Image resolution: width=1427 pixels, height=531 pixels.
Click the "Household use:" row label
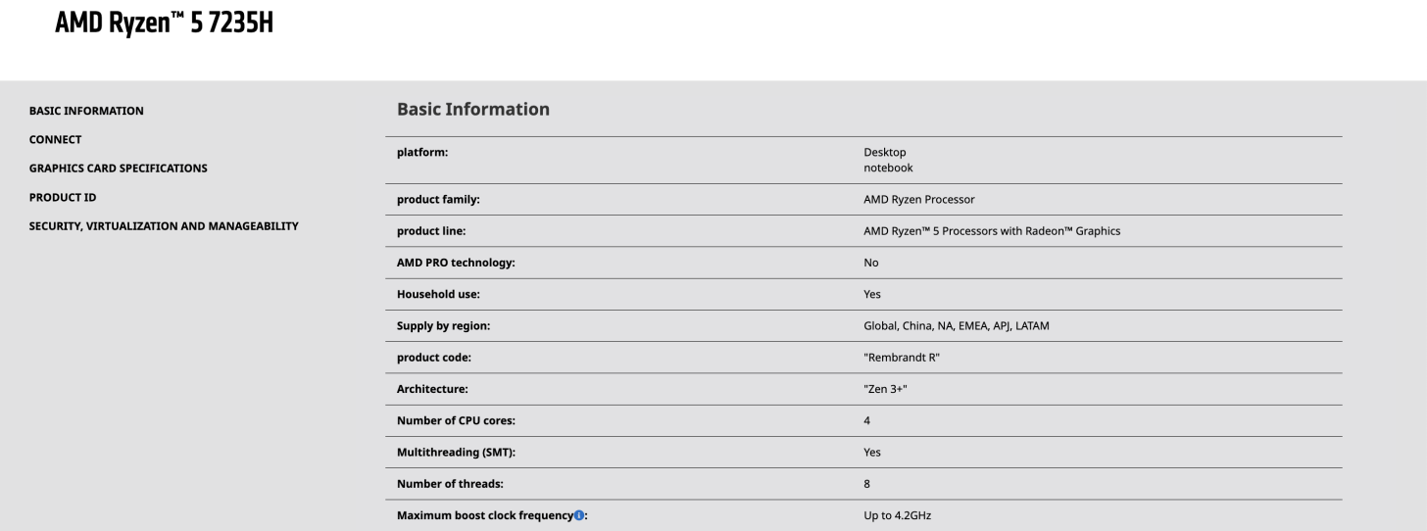[438, 294]
